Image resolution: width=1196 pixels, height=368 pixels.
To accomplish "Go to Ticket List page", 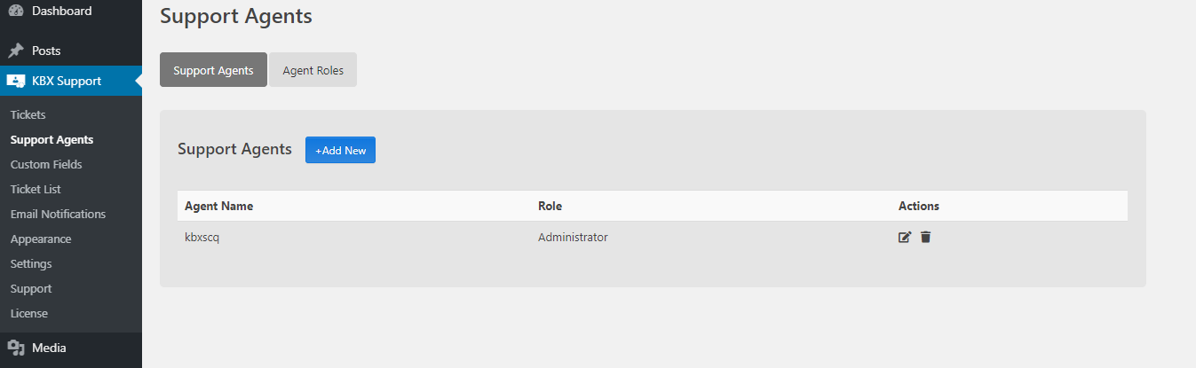I will click(x=36, y=189).
